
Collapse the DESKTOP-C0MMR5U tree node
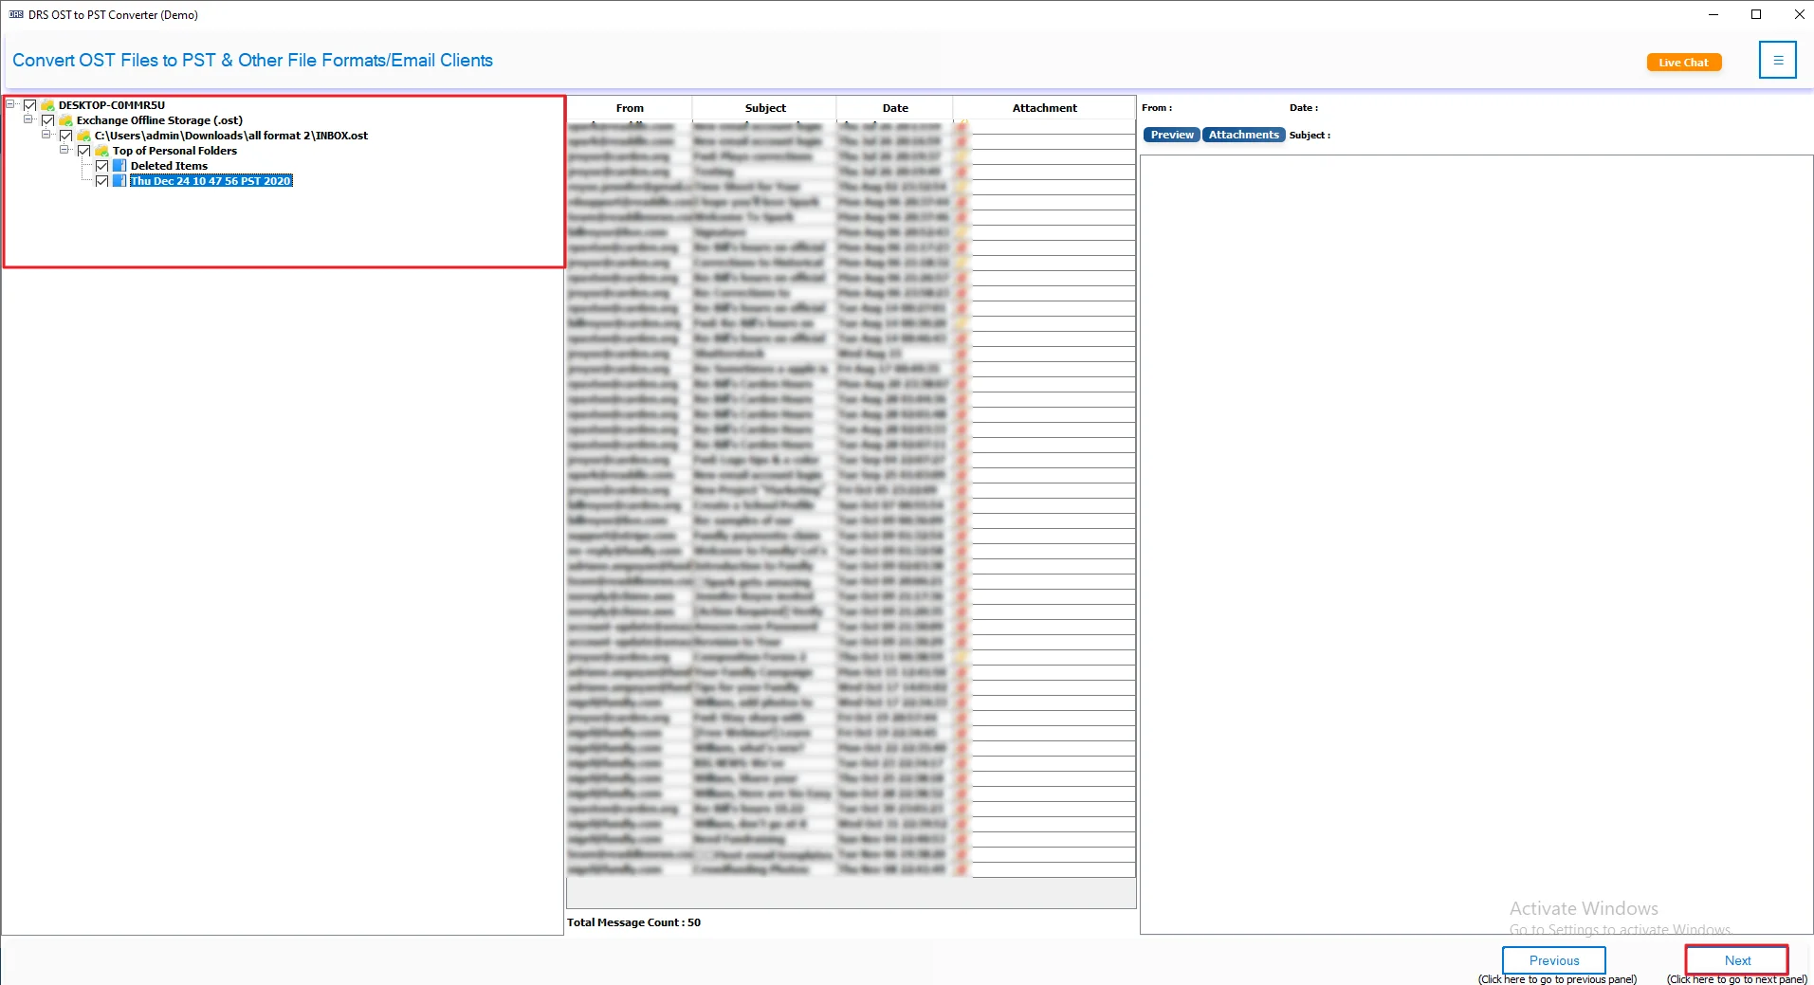click(x=10, y=104)
